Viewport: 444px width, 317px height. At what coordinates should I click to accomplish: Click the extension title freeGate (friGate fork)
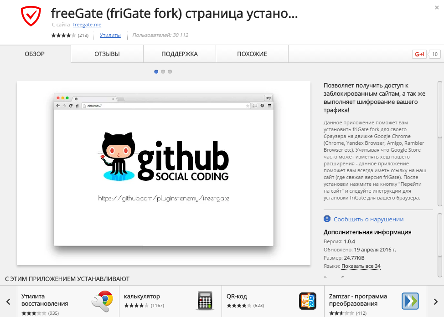(175, 13)
